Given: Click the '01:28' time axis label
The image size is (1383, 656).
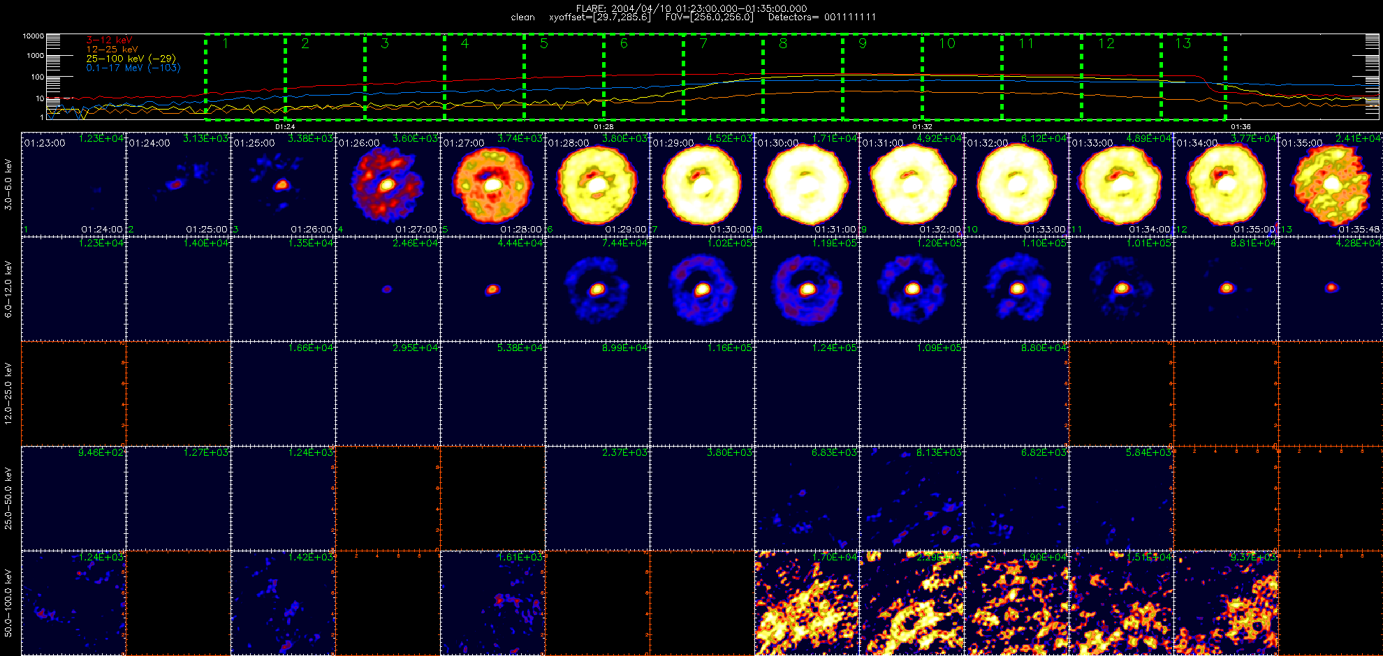Looking at the screenshot, I should point(603,127).
